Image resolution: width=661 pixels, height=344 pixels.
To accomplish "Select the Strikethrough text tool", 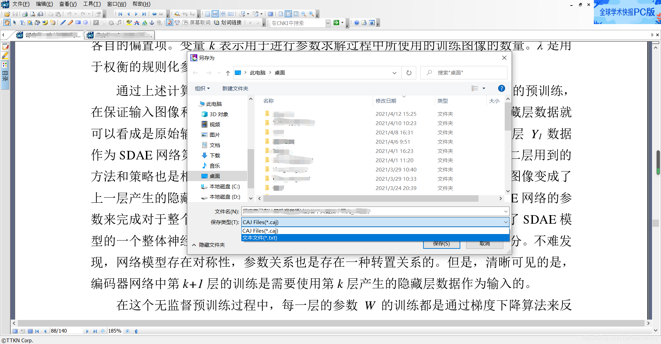I will tap(137, 23).
